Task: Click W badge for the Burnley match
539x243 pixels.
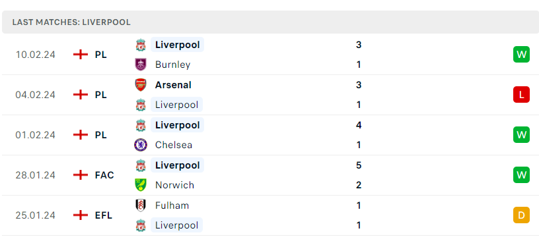Action: pos(521,55)
